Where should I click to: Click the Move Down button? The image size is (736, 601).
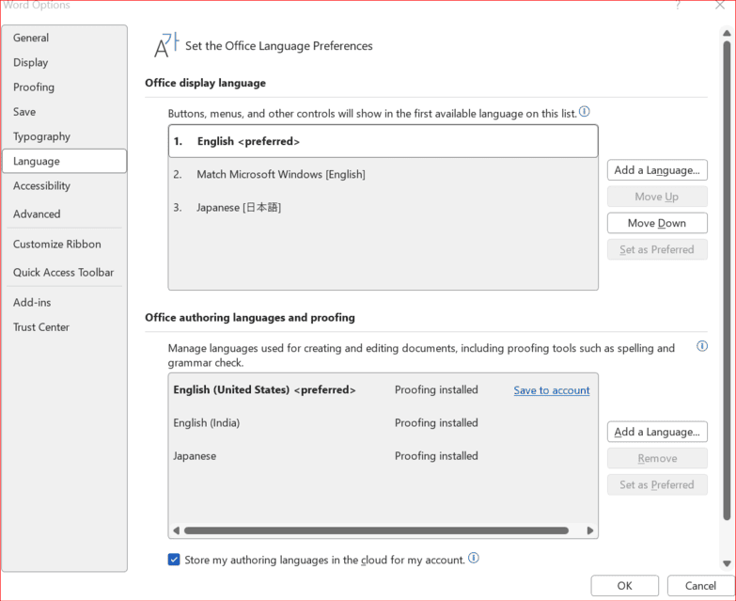click(657, 223)
